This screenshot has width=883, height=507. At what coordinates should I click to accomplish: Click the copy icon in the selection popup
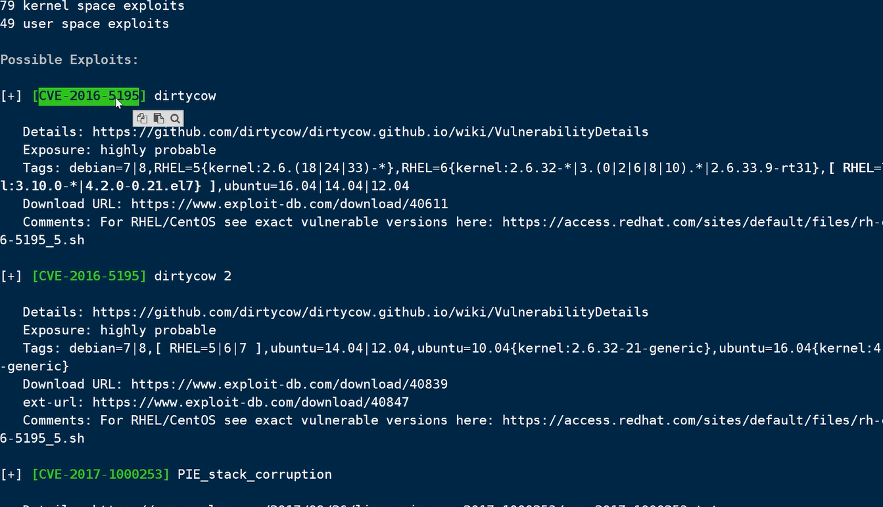coord(141,118)
